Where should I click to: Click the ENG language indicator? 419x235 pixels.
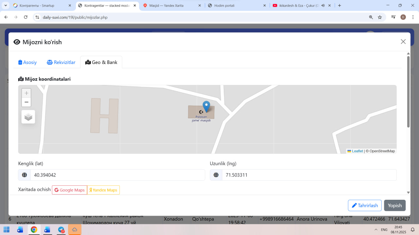[384, 230]
